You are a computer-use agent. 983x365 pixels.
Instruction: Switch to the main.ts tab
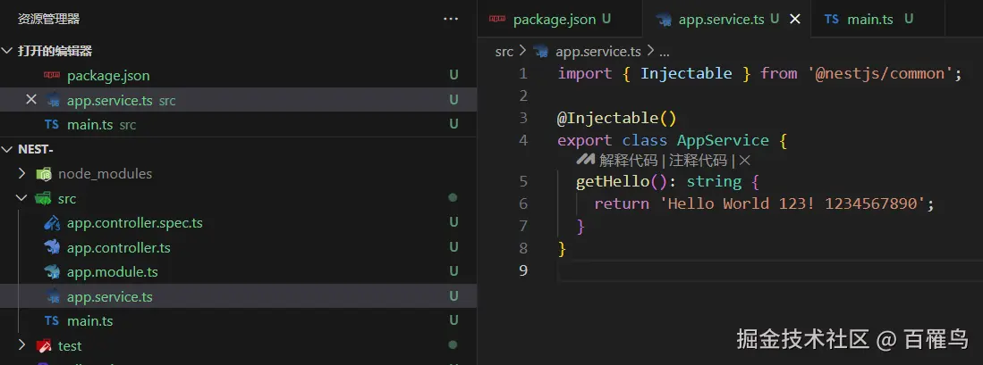[x=870, y=19]
